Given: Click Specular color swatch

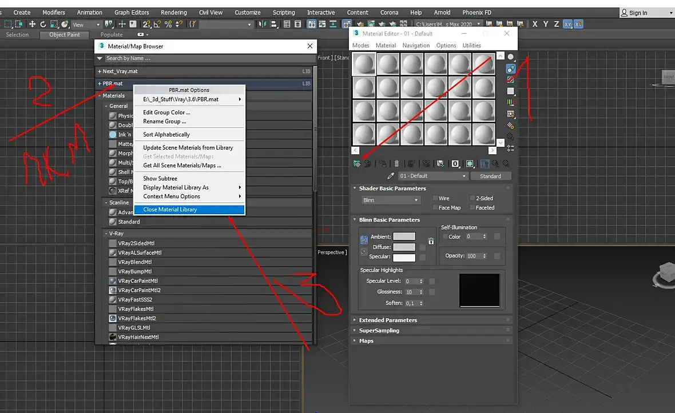Looking at the screenshot, I should pos(404,258).
